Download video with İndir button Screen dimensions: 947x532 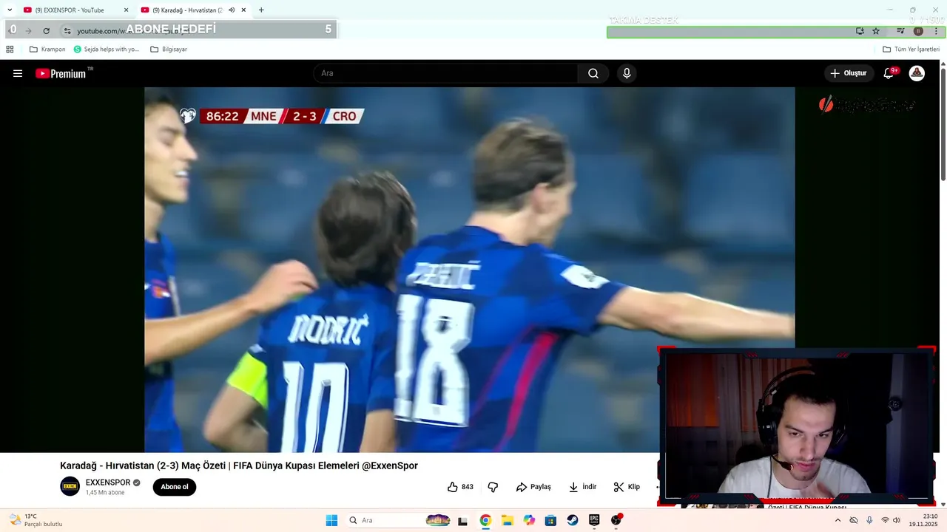coord(582,487)
